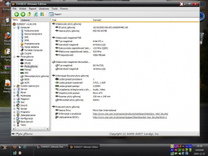Select the Programy tree item

click(x=25, y=112)
